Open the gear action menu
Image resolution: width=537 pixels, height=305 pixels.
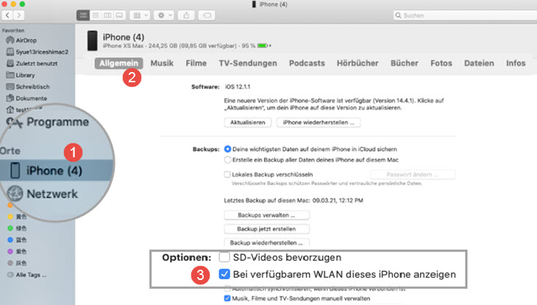click(x=164, y=15)
